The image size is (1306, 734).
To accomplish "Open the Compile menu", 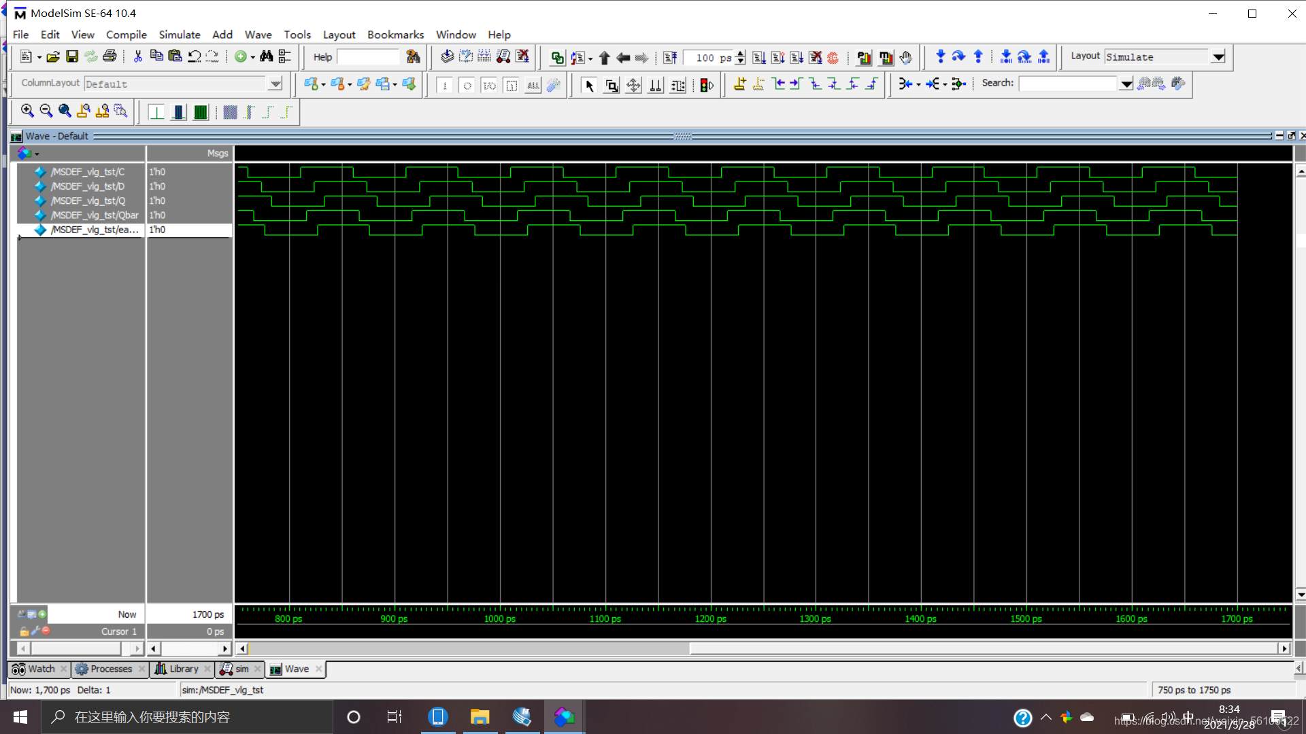I will [127, 35].
